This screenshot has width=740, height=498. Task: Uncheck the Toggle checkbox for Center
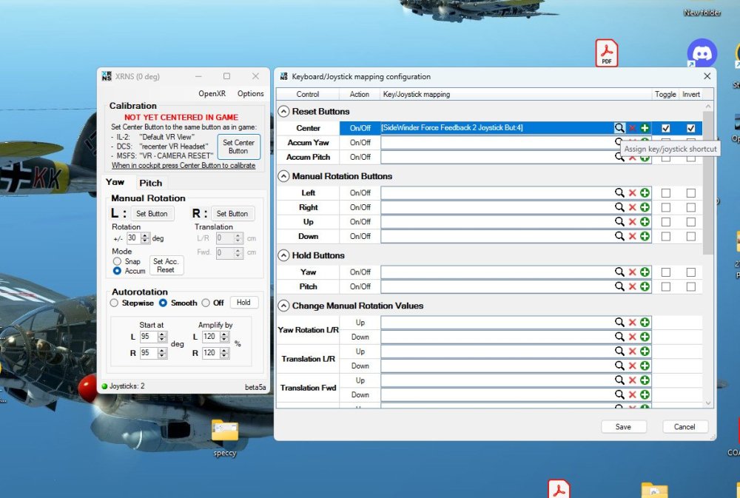[x=666, y=128]
